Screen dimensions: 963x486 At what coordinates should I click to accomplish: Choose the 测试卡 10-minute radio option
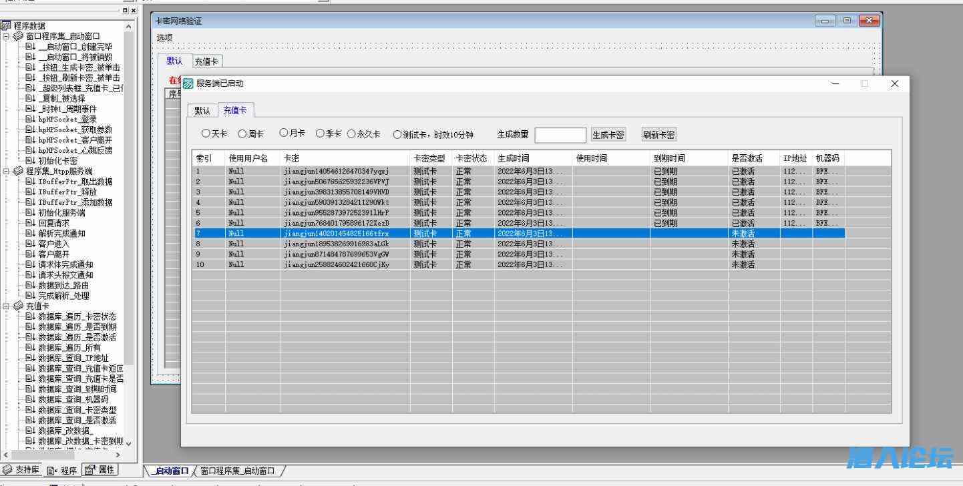point(397,134)
